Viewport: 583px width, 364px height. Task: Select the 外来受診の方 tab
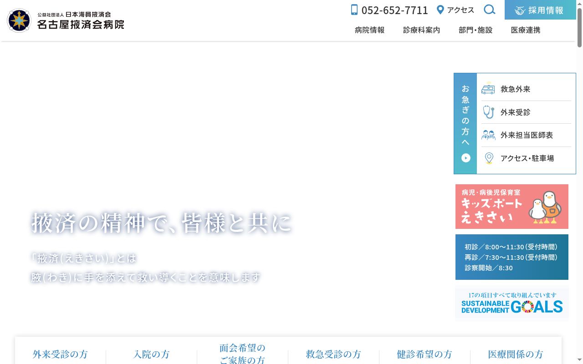60,354
